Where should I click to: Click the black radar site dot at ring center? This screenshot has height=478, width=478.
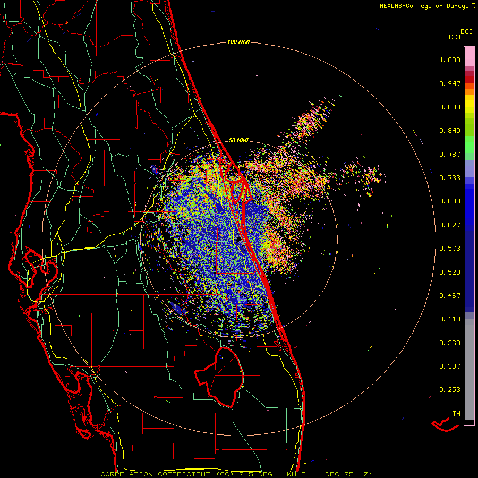coord(240,239)
